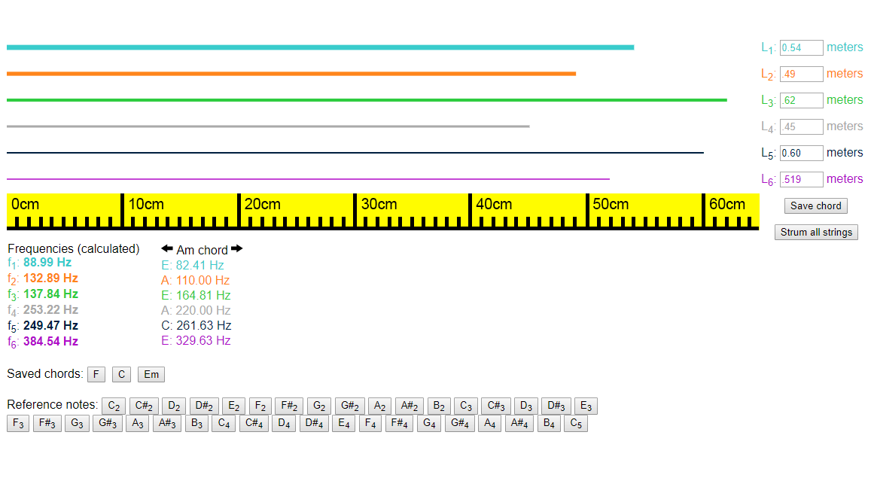Image resolution: width=871 pixels, height=490 pixels.
Task: Pluck the teal first string
Action: (x=321, y=47)
